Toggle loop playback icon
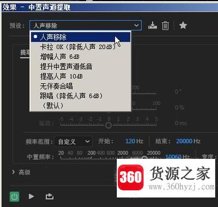Screen dimensions: 218x207 coord(50,196)
